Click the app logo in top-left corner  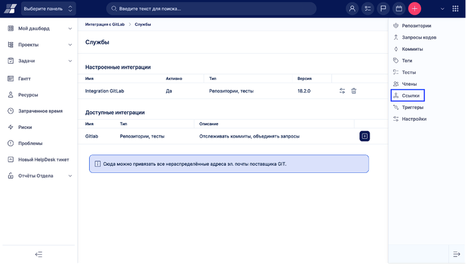tap(10, 9)
